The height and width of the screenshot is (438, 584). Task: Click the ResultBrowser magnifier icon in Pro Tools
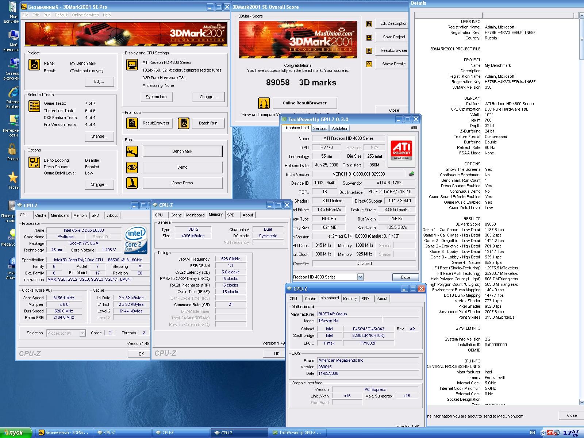tap(132, 123)
